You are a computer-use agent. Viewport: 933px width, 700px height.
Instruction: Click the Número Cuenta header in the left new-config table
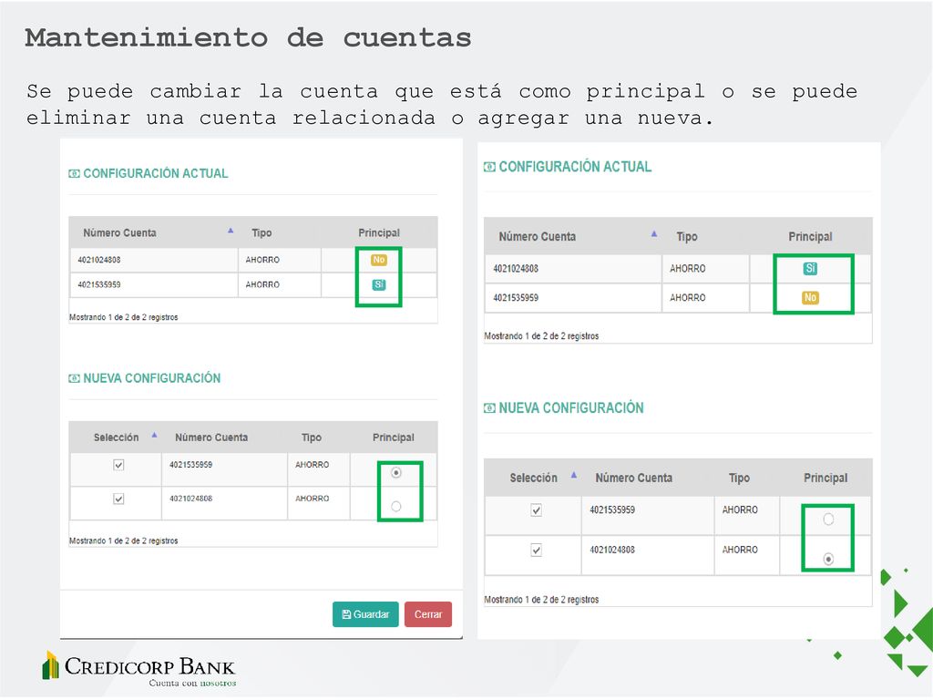(211, 437)
